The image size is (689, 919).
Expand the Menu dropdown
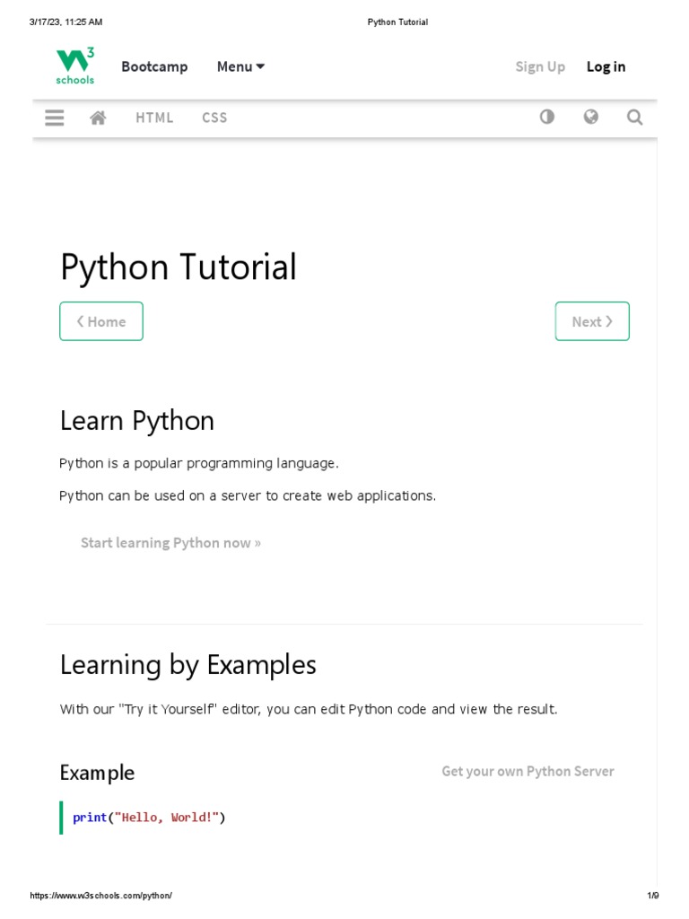pyautogui.click(x=240, y=66)
